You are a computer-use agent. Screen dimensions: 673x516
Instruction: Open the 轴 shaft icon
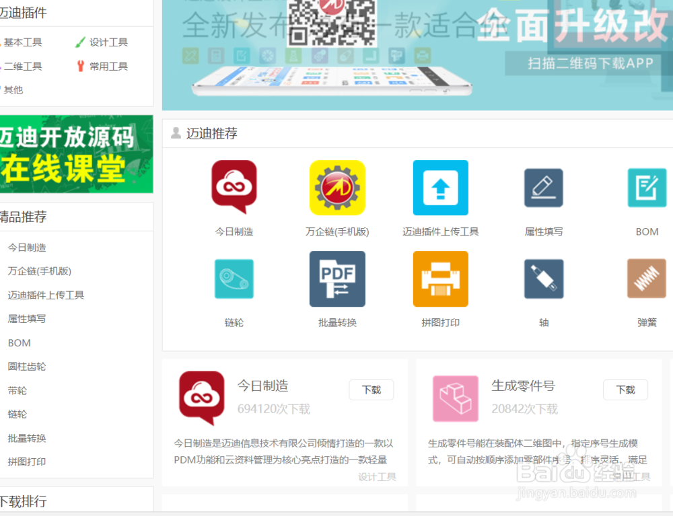pos(543,279)
